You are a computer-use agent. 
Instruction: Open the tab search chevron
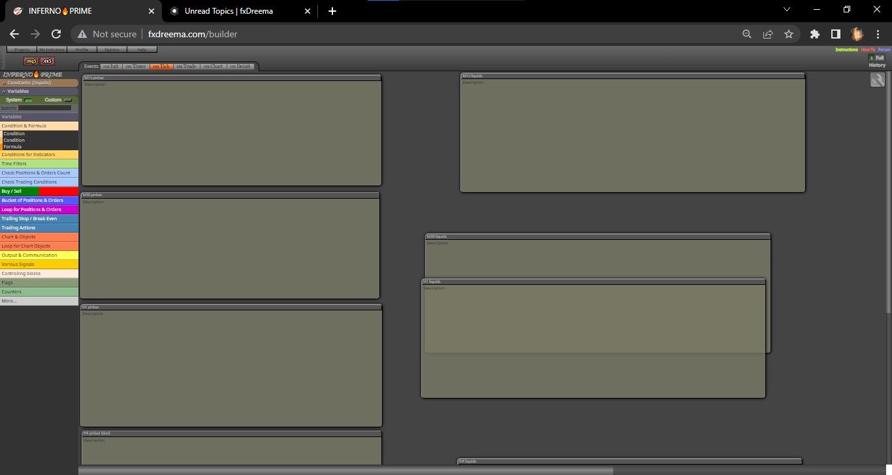pos(787,9)
